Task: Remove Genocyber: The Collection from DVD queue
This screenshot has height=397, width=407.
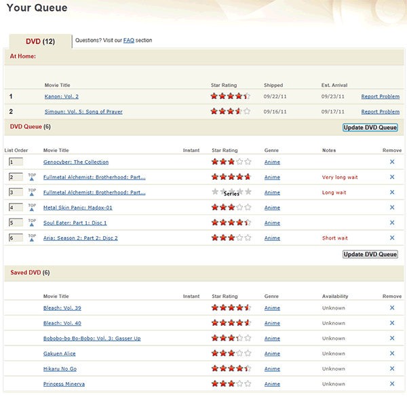Action: [x=392, y=162]
